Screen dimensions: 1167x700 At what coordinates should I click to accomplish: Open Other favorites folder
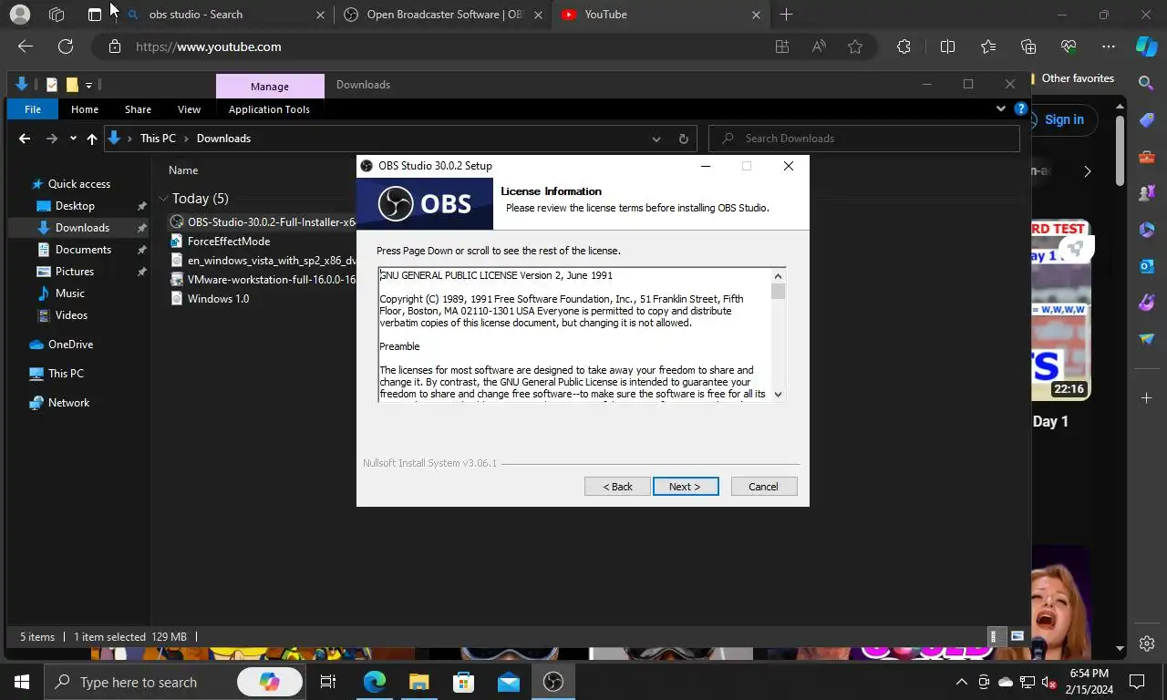1078,78
